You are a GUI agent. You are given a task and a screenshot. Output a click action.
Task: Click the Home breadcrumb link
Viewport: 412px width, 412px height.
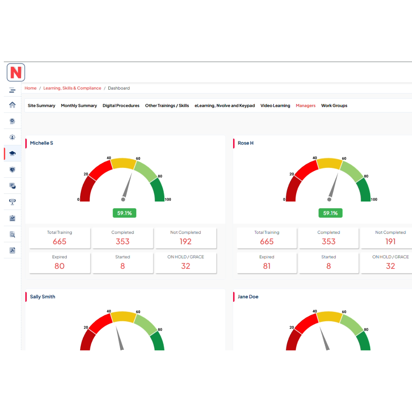pyautogui.click(x=31, y=88)
